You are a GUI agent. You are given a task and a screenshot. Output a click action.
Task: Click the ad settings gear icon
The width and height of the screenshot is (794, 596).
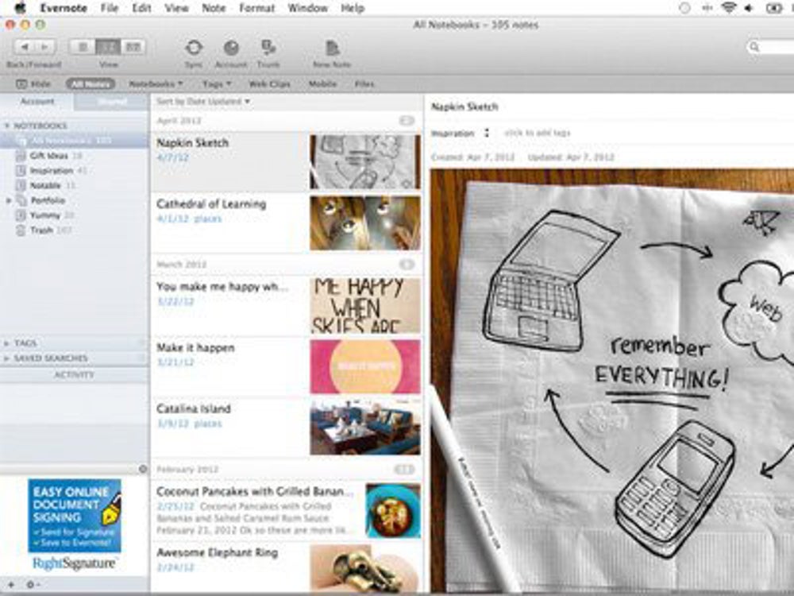pos(143,469)
